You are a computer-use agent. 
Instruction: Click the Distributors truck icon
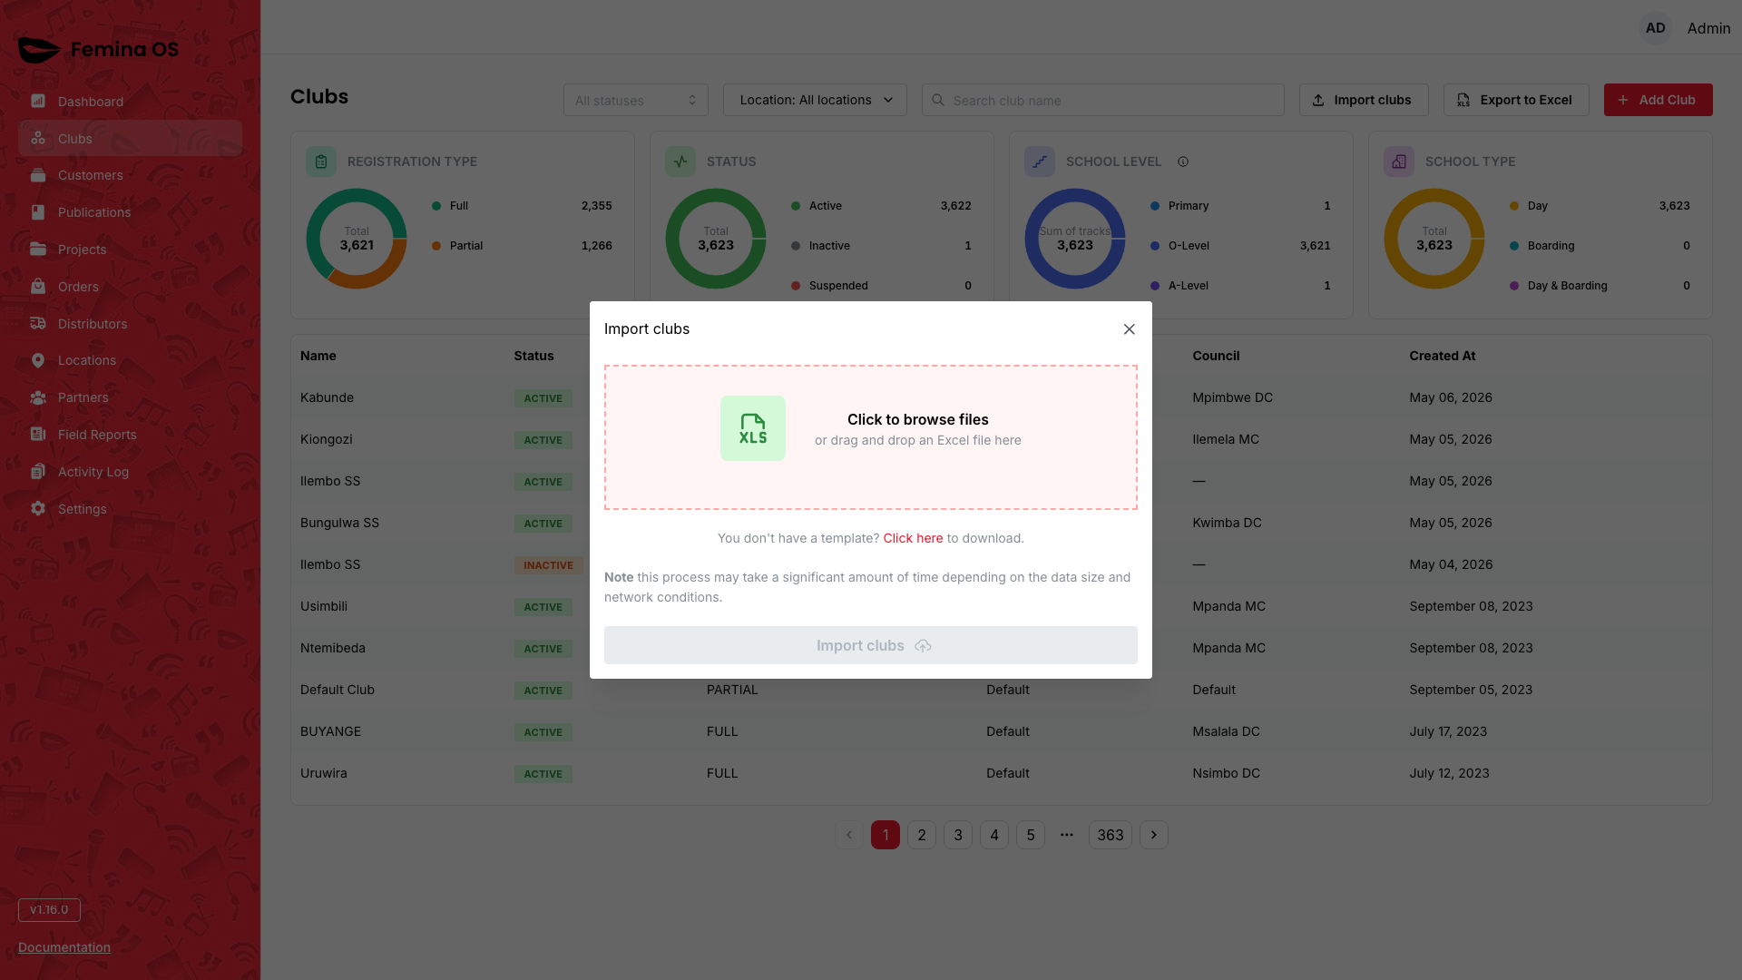tap(38, 323)
